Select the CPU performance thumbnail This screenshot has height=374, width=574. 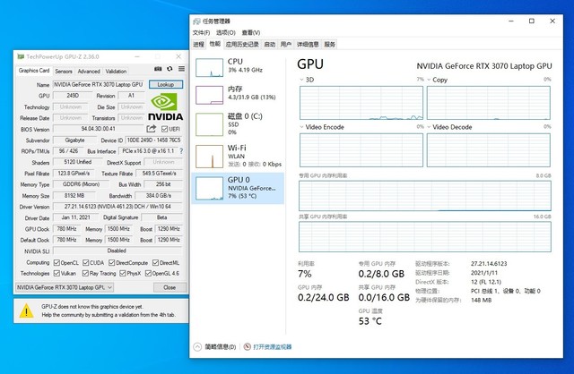209,68
